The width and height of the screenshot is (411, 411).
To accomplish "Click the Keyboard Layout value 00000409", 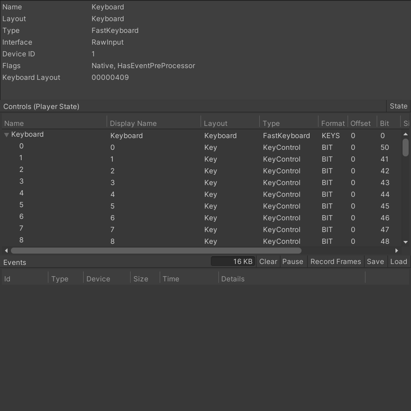I will coord(110,78).
